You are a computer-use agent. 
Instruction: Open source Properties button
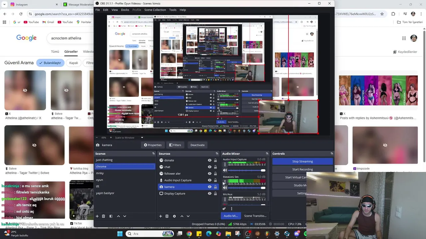[x=153, y=145]
